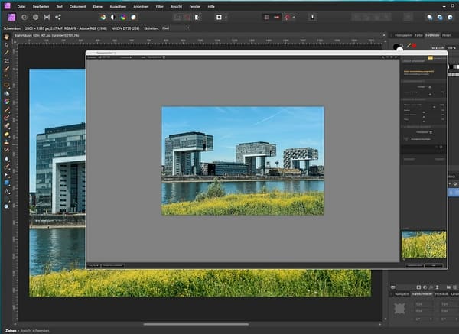Select the Gradient colour wheel tool
The width and height of the screenshot is (459, 334).
(7, 102)
